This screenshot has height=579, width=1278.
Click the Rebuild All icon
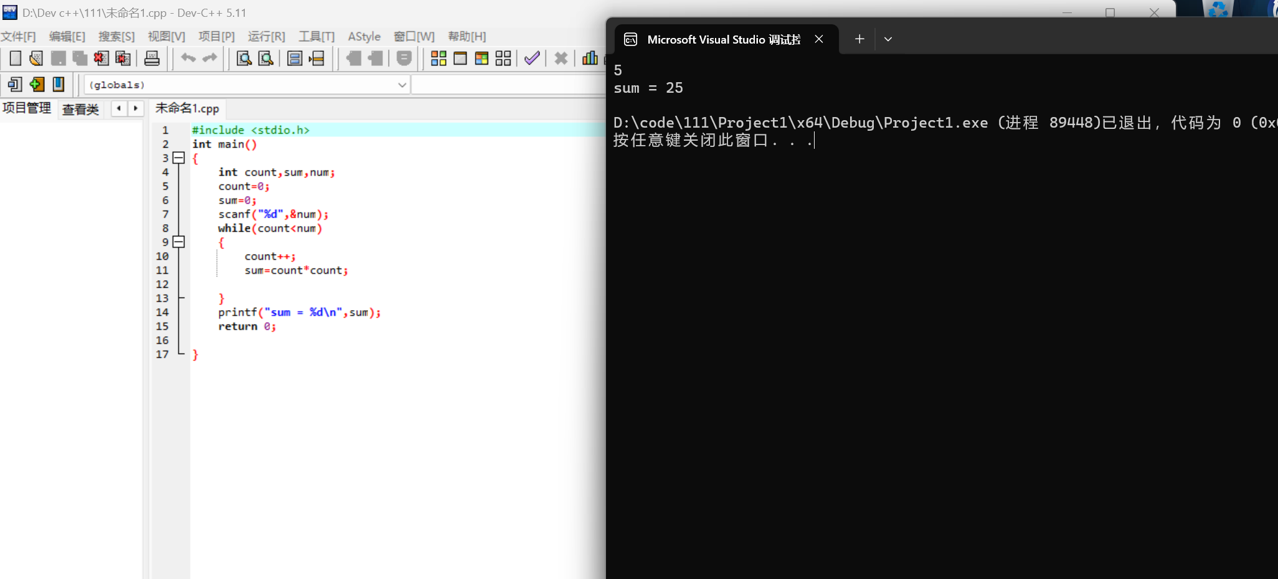pos(503,59)
